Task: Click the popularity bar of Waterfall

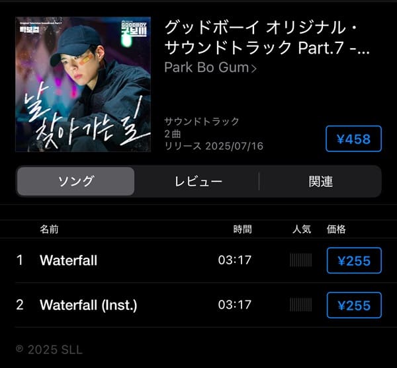Action: 301,260
